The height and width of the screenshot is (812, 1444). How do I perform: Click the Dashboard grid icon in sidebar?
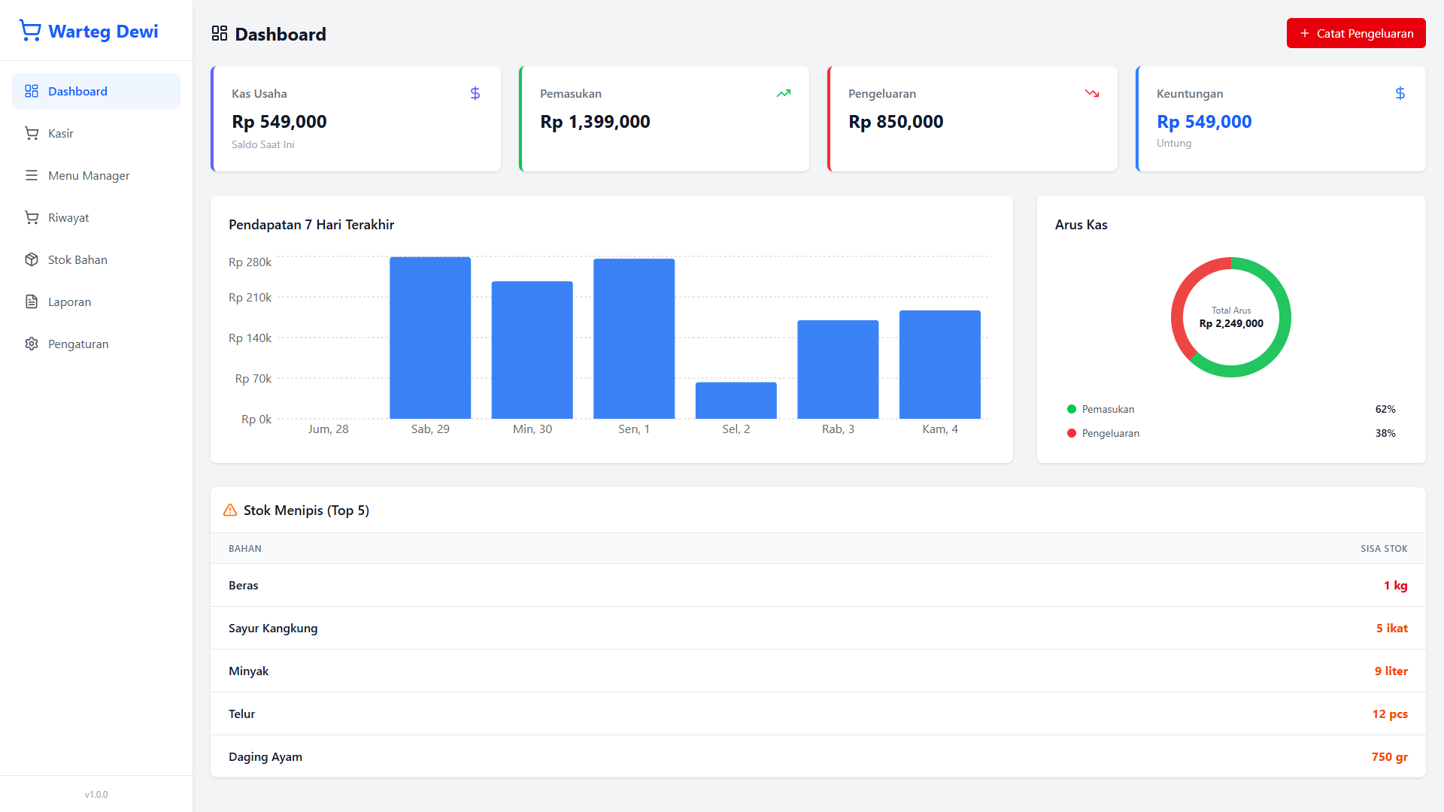(32, 91)
